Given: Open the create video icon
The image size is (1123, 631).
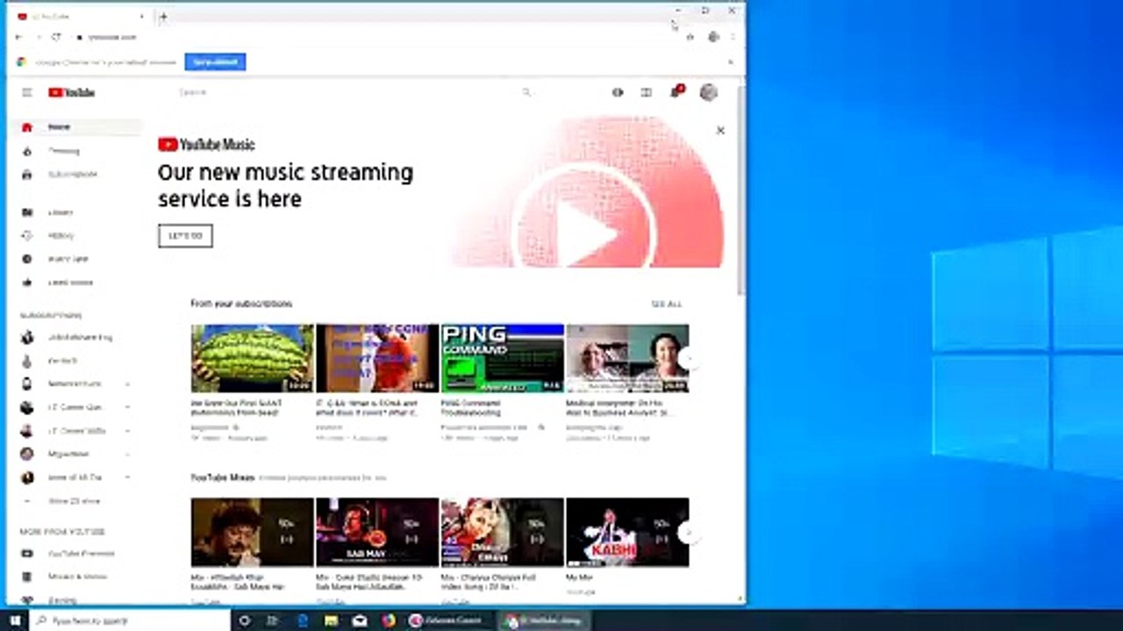Looking at the screenshot, I should pyautogui.click(x=618, y=92).
